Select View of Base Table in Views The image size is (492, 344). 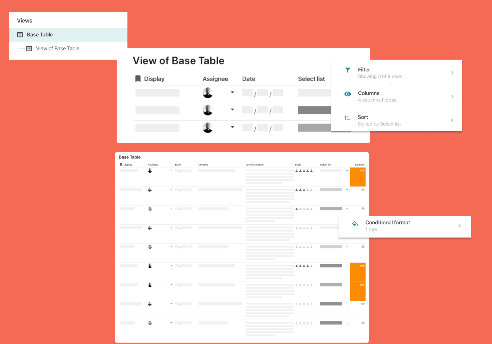(58, 49)
